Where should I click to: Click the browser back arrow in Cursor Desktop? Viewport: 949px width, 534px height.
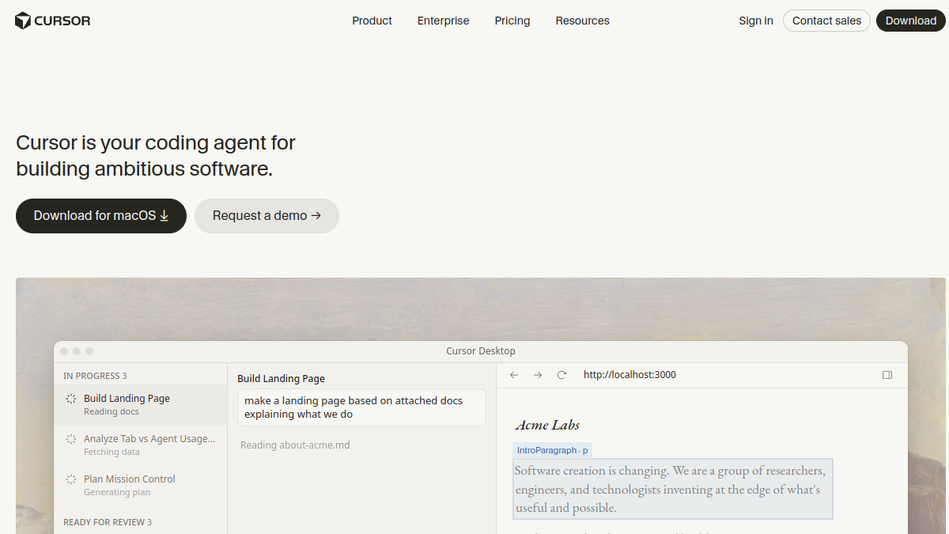tap(514, 375)
